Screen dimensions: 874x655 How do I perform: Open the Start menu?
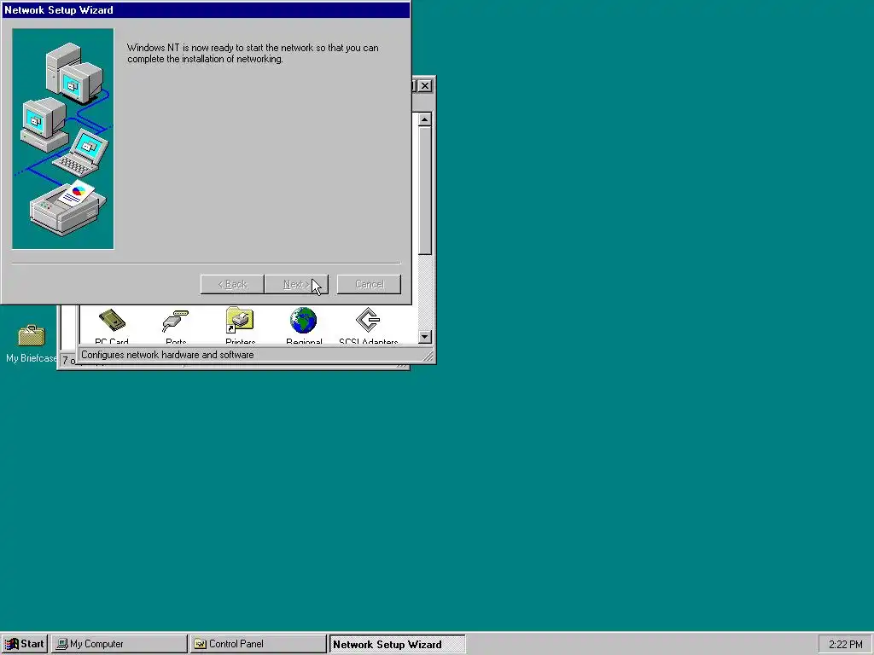click(x=25, y=644)
